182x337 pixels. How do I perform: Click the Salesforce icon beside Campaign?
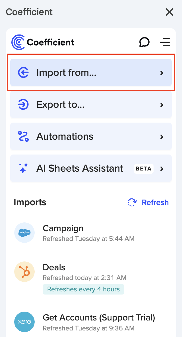[24, 233]
